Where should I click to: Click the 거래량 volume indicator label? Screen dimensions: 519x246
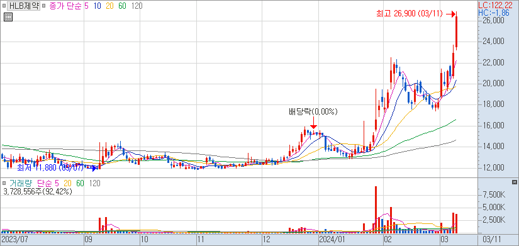coord(20,183)
